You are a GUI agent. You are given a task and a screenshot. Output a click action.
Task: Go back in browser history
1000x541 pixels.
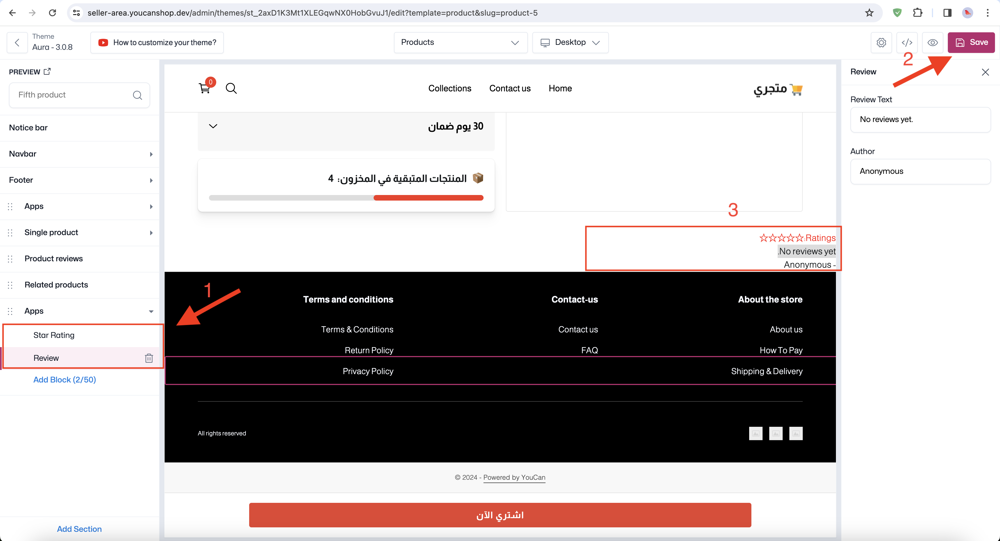point(13,13)
